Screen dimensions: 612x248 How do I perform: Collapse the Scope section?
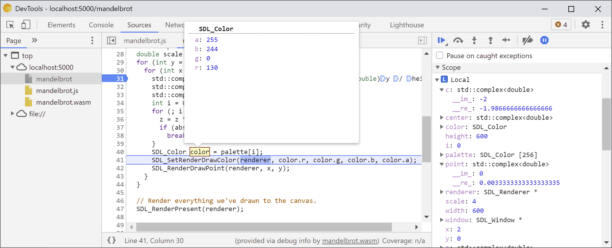click(x=438, y=67)
